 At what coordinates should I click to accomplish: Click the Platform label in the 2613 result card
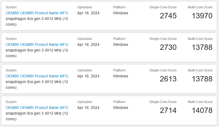click(x=119, y=70)
